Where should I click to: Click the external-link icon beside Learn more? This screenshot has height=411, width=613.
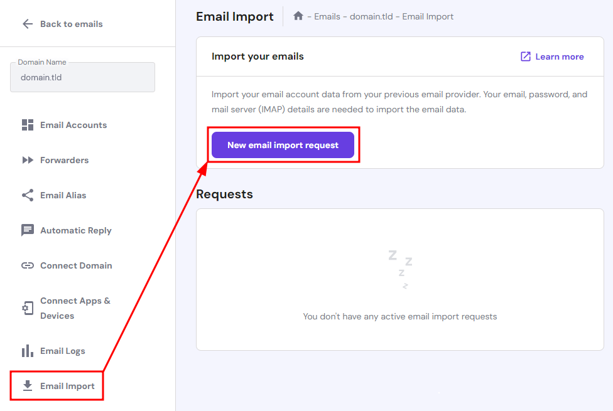(x=526, y=56)
